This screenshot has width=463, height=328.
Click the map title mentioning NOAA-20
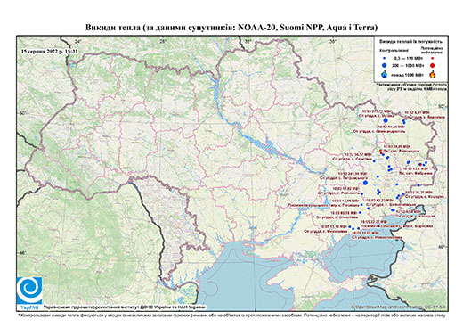click(x=231, y=28)
